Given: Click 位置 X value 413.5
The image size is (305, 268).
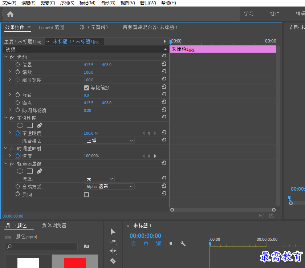Looking at the screenshot, I should coord(89,65).
